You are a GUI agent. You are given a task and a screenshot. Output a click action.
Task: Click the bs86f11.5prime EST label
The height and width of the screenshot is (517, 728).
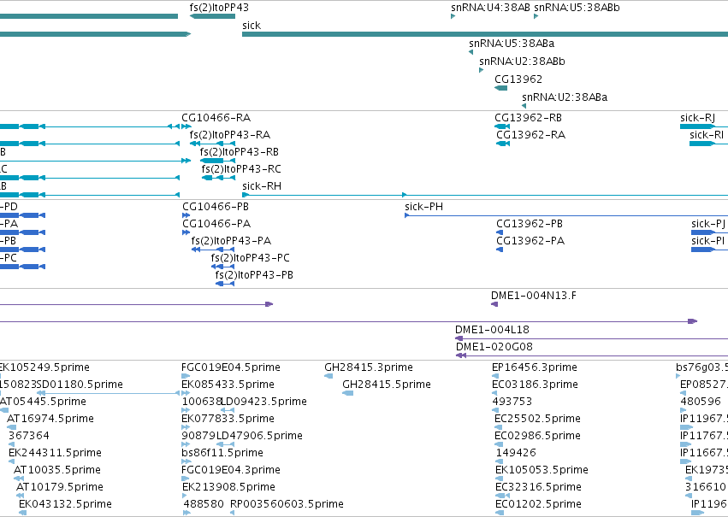(222, 453)
